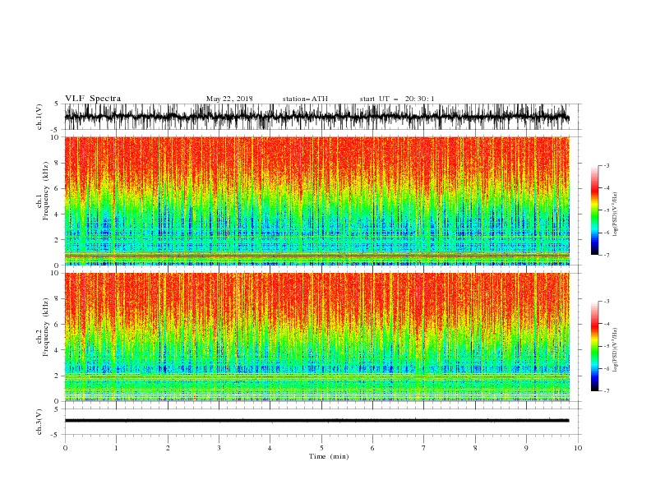Click inside the ch.1 spectrogram panel
Viewport: 651px width, 503px height.
(x=316, y=201)
